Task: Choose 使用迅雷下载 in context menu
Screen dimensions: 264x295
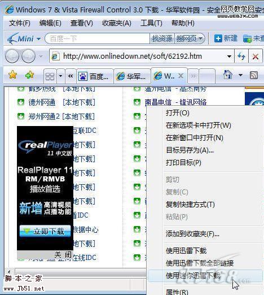Action: [x=186, y=250]
